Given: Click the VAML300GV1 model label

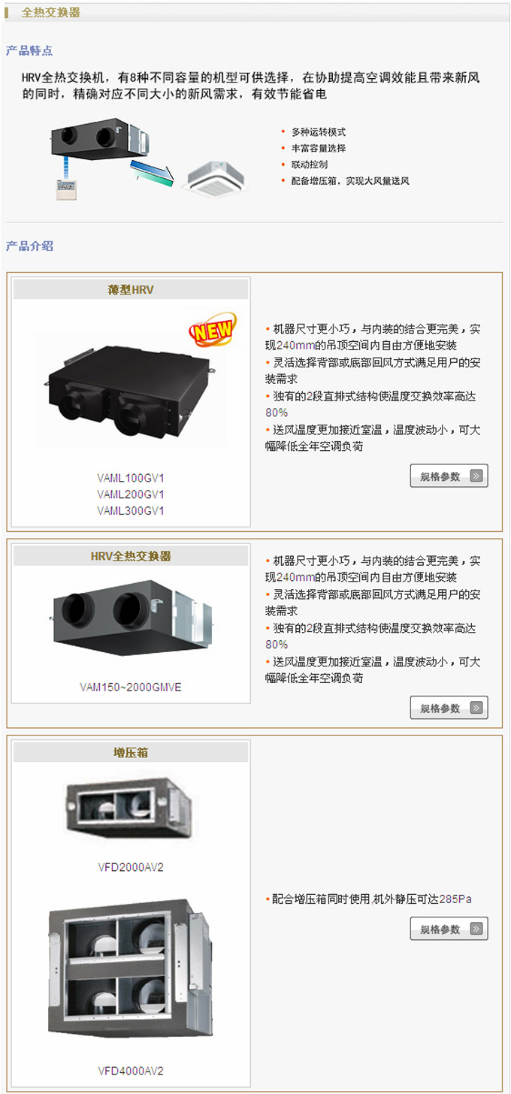Looking at the screenshot, I should tap(131, 511).
